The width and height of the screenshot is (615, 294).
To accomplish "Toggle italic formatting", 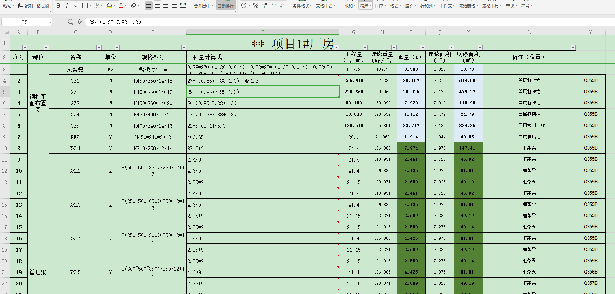I will coord(67,5).
